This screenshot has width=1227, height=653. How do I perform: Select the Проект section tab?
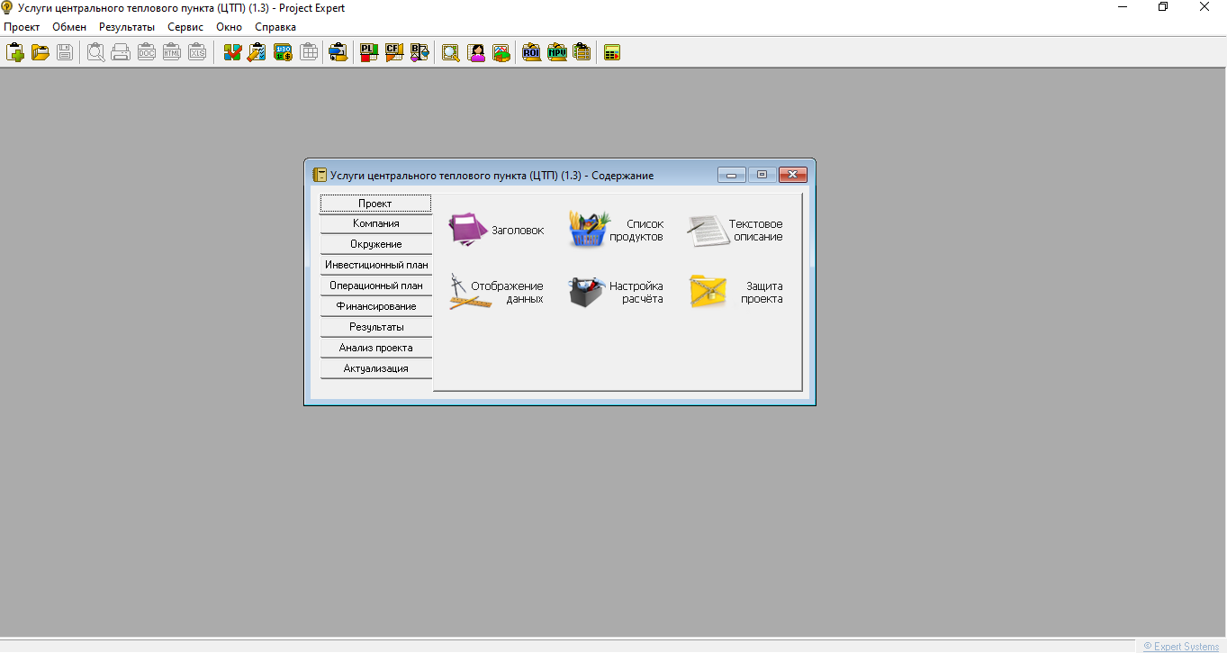pos(375,204)
